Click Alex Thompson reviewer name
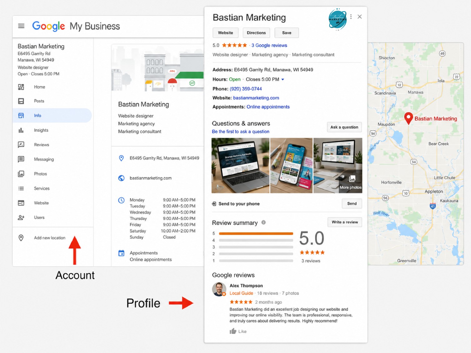471x353 pixels. pyautogui.click(x=246, y=286)
